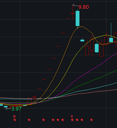The image size is (117, 128).
Task: Click the topmost red limit-up dash
Action: [68, 18]
